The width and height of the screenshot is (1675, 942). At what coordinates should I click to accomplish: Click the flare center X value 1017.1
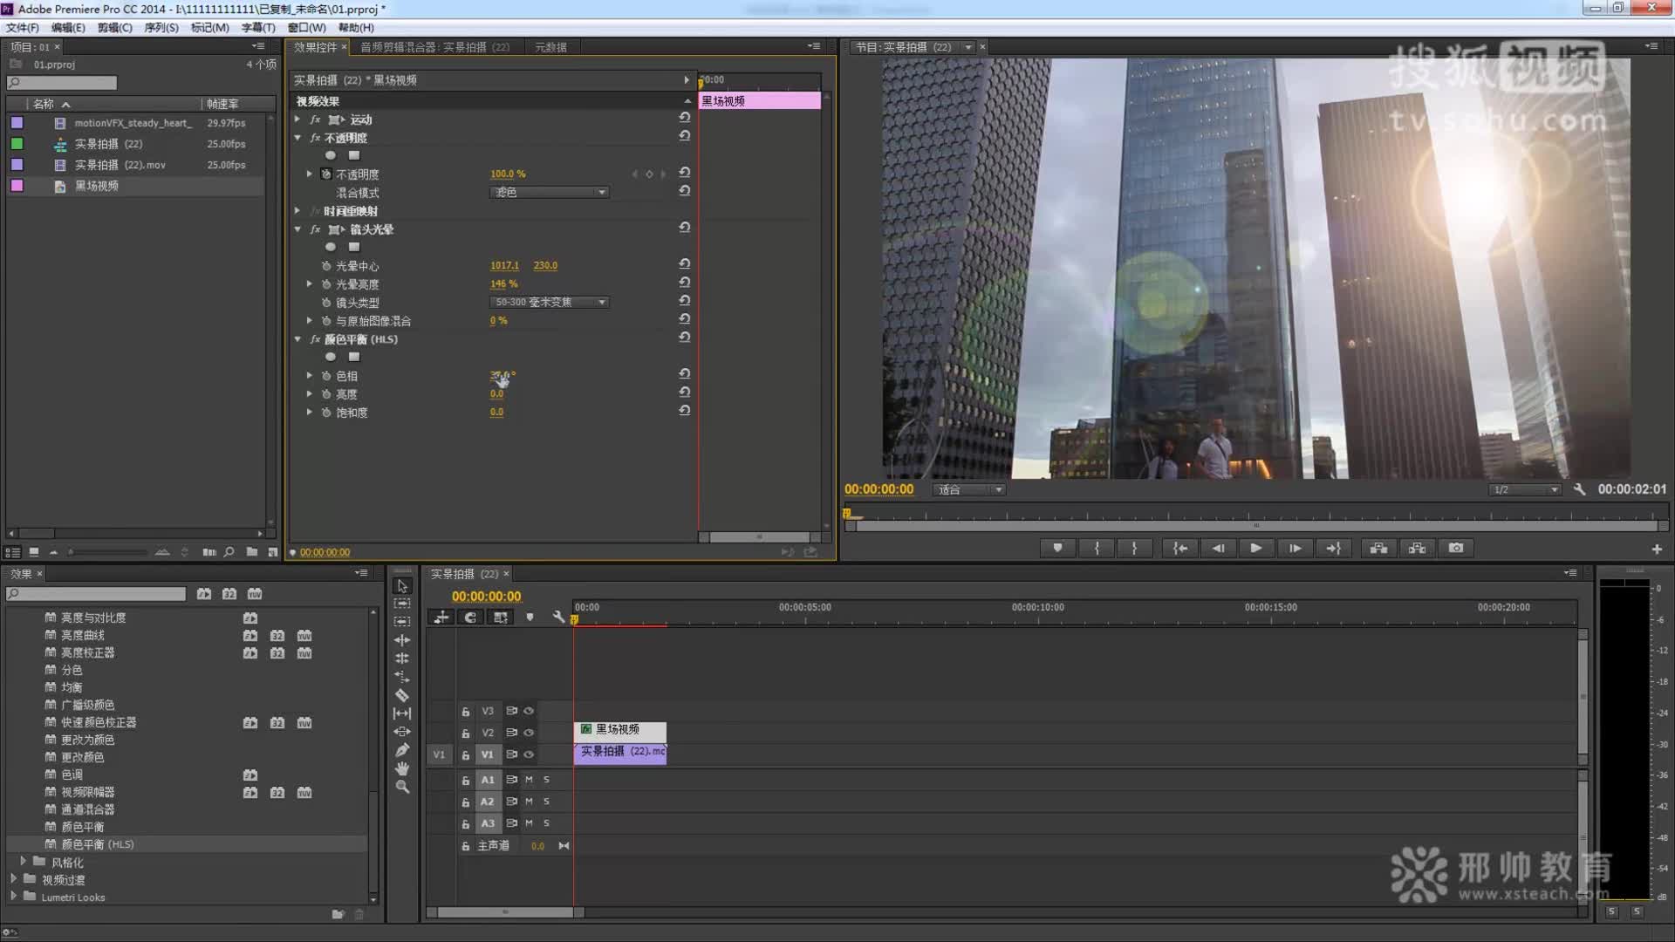click(504, 265)
